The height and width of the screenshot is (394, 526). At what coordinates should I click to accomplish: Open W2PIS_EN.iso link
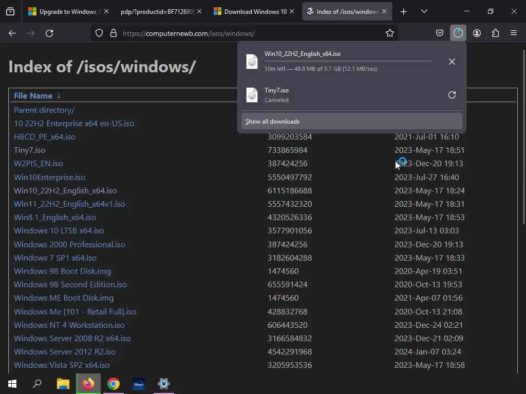[38, 164]
